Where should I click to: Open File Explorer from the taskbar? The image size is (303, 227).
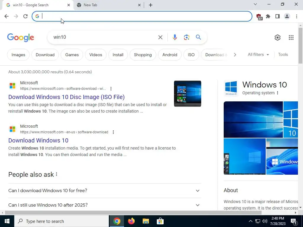146,221
